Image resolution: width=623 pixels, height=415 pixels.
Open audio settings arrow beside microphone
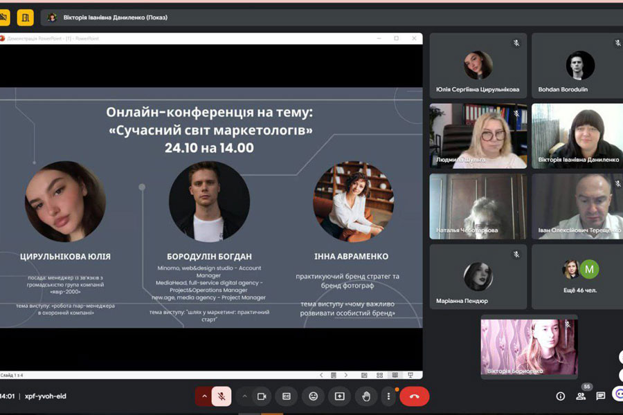pyautogui.click(x=204, y=396)
